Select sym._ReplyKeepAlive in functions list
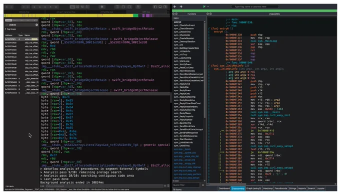This screenshot has height=195, width=340. (x=184, y=100)
